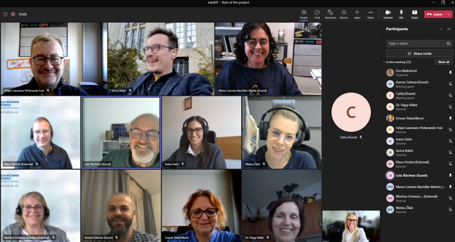The width and height of the screenshot is (455, 242).
Task: Open the Reactions menu
Action: (330, 14)
